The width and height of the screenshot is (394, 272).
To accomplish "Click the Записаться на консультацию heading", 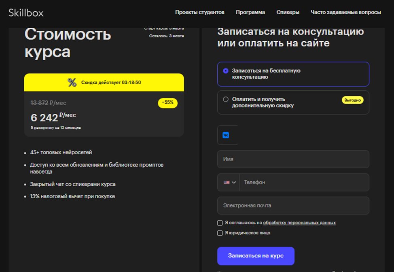I will click(290, 37).
